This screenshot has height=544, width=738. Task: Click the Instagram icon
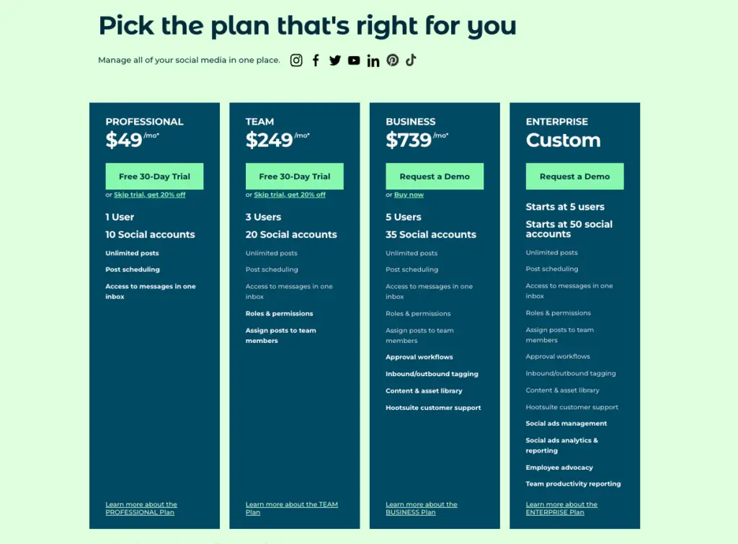pos(296,61)
